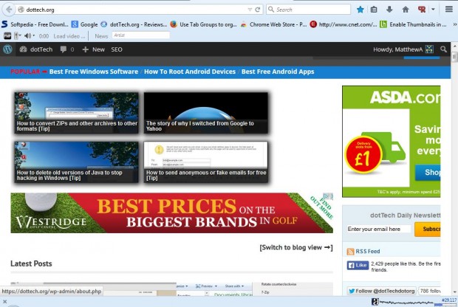Click the Artist input field
This screenshot has width=458, height=307.
coord(140,35)
